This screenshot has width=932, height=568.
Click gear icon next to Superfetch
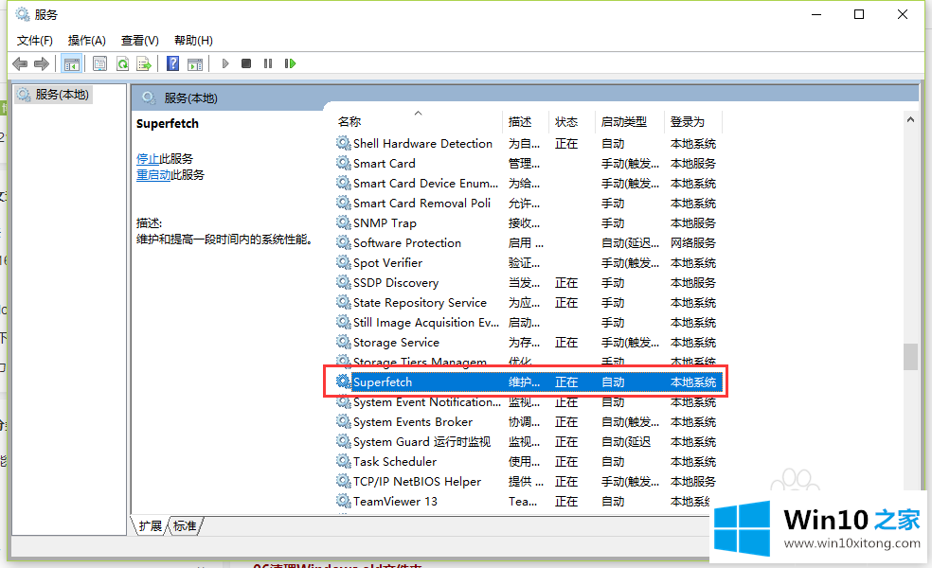(x=343, y=382)
